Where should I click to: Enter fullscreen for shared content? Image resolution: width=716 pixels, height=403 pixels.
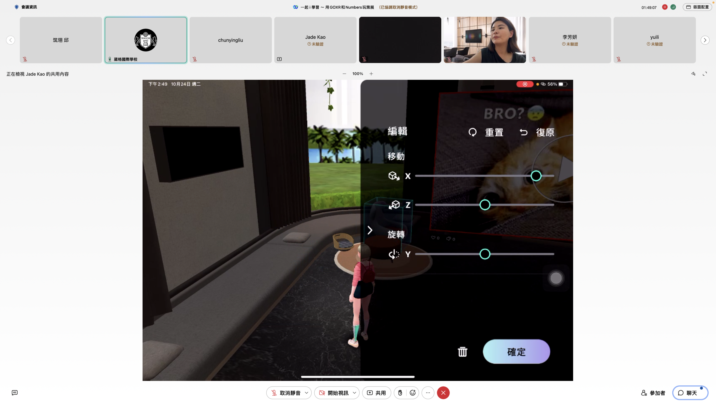tap(705, 74)
